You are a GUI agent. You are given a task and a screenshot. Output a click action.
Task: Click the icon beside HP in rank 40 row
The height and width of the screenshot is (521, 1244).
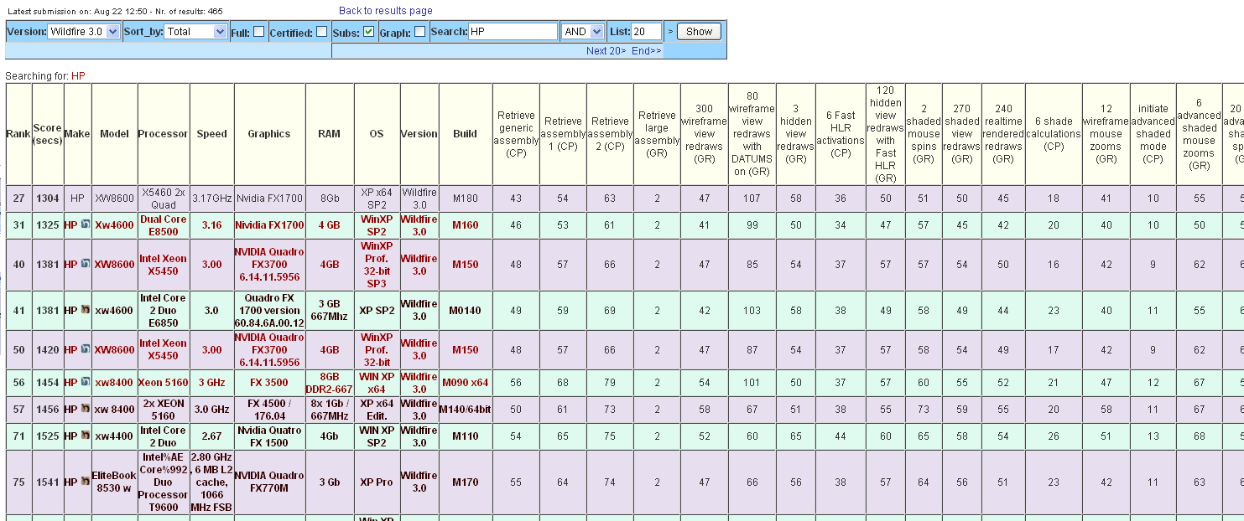tap(85, 265)
